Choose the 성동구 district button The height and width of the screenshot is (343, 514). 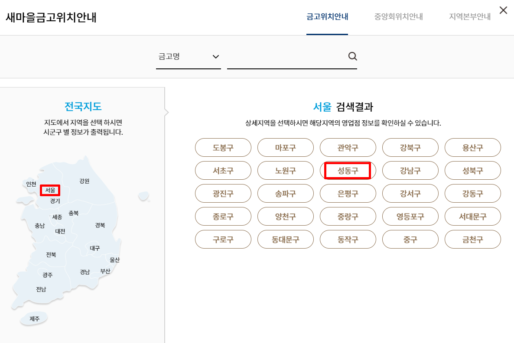(348, 170)
